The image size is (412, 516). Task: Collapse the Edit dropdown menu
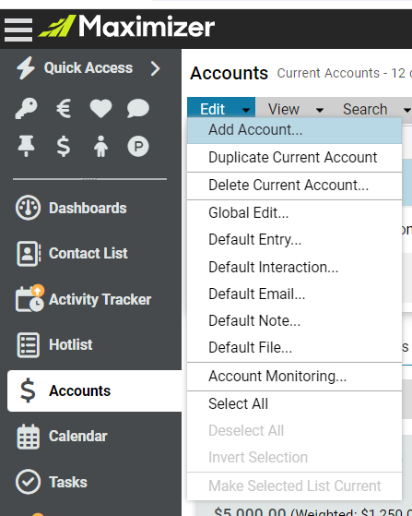(x=221, y=108)
